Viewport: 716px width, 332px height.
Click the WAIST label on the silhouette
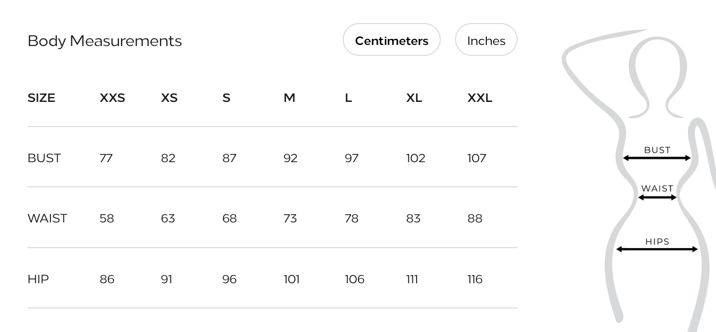click(x=657, y=188)
